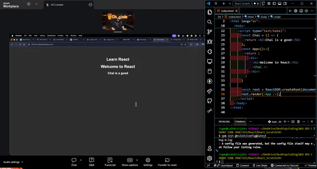Viewport: 317px width, 169px height.
Task: Click code line 36 root.render
Action: (261, 94)
